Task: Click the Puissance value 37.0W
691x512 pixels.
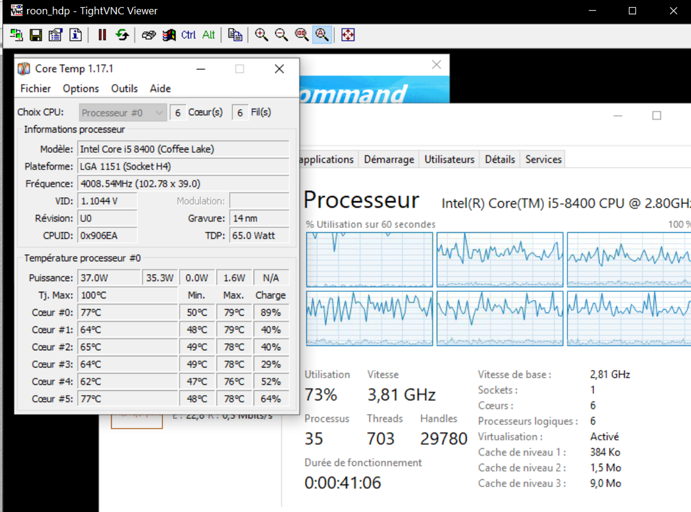Action: click(x=109, y=278)
